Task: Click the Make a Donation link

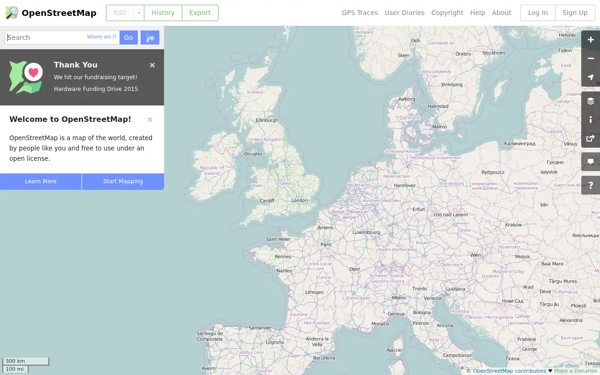Action: [576, 371]
